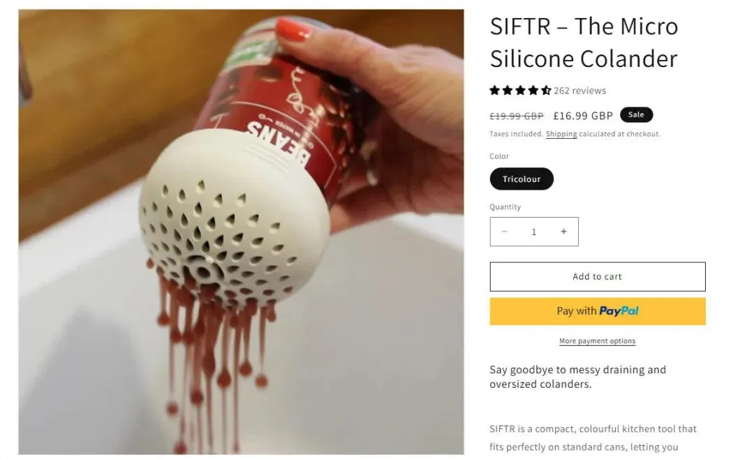Click the first star in the rating
The image size is (754, 459).
click(x=494, y=91)
